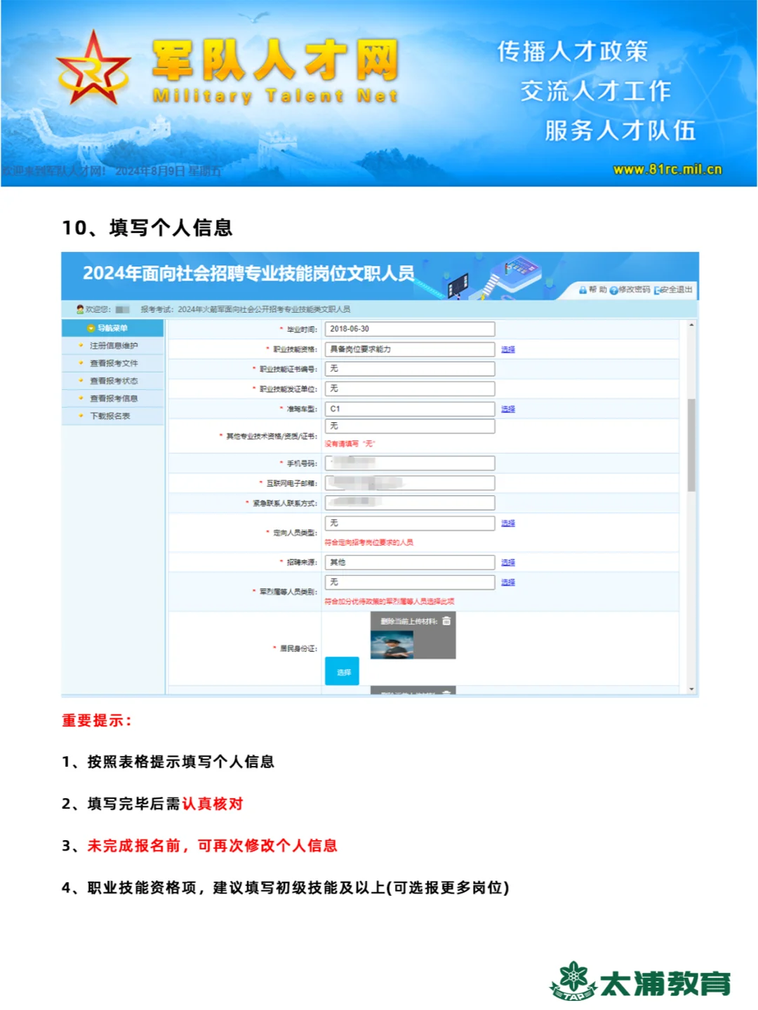Click the uploaded 居民身份证 photo thumbnail
The width and height of the screenshot is (758, 1010).
pos(392,645)
